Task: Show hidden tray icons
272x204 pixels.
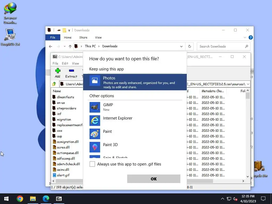Action: pos(222,199)
